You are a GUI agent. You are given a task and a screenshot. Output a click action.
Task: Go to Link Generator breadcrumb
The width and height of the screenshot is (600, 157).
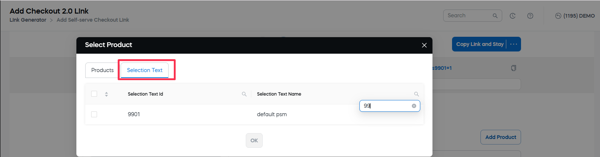(28, 20)
